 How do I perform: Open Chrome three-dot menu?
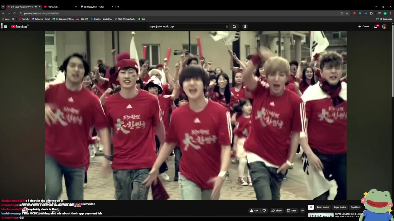(391, 13)
